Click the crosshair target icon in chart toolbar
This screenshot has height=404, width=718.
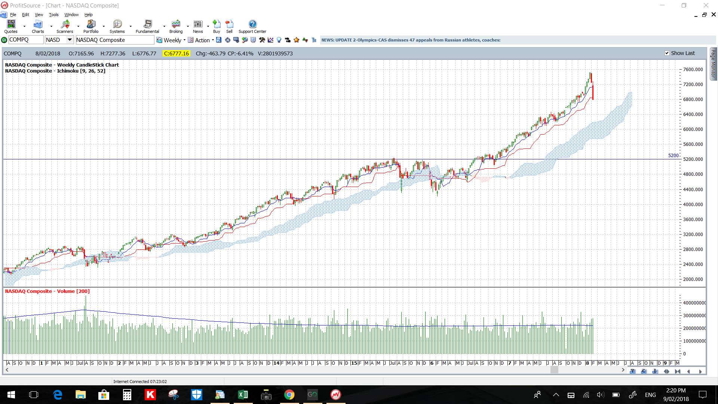227,40
